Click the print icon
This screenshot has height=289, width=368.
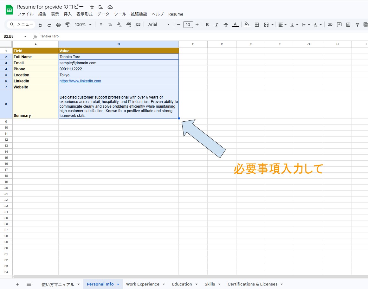[x=59, y=25]
